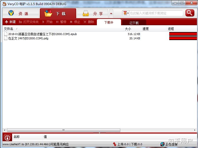The height and width of the screenshot is (148, 198).
Task: Click the 名称 column header in details panel
Action: pyautogui.click(x=27, y=137)
